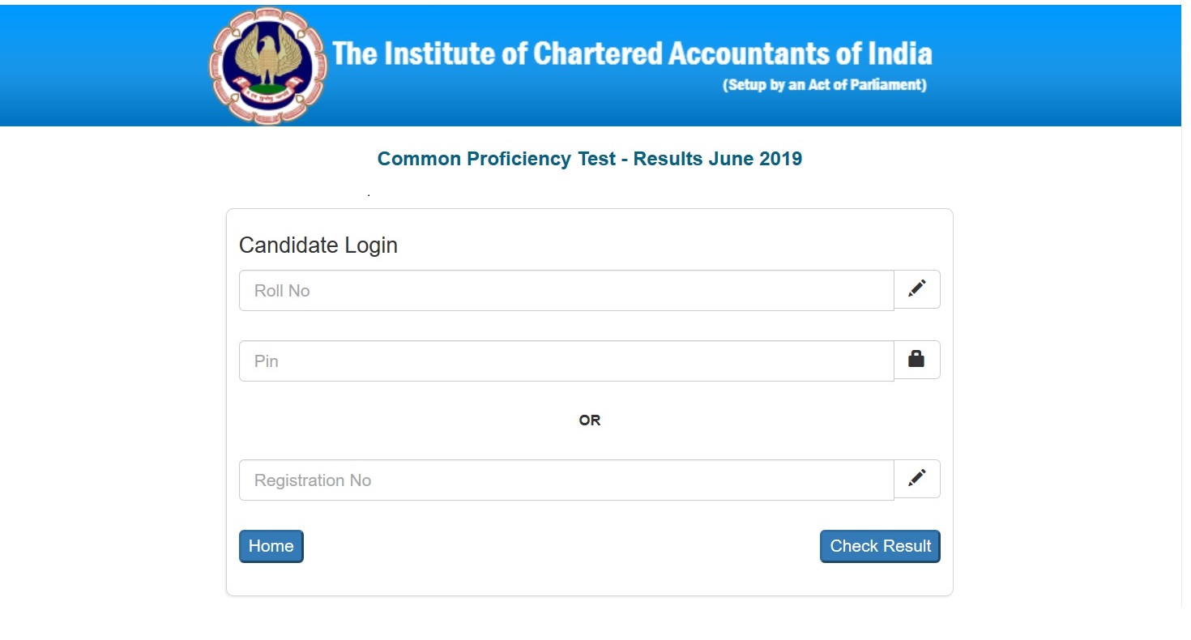Click the Institute of Chartered Accountants title
Image resolution: width=1191 pixels, height=640 pixels.
(x=632, y=53)
